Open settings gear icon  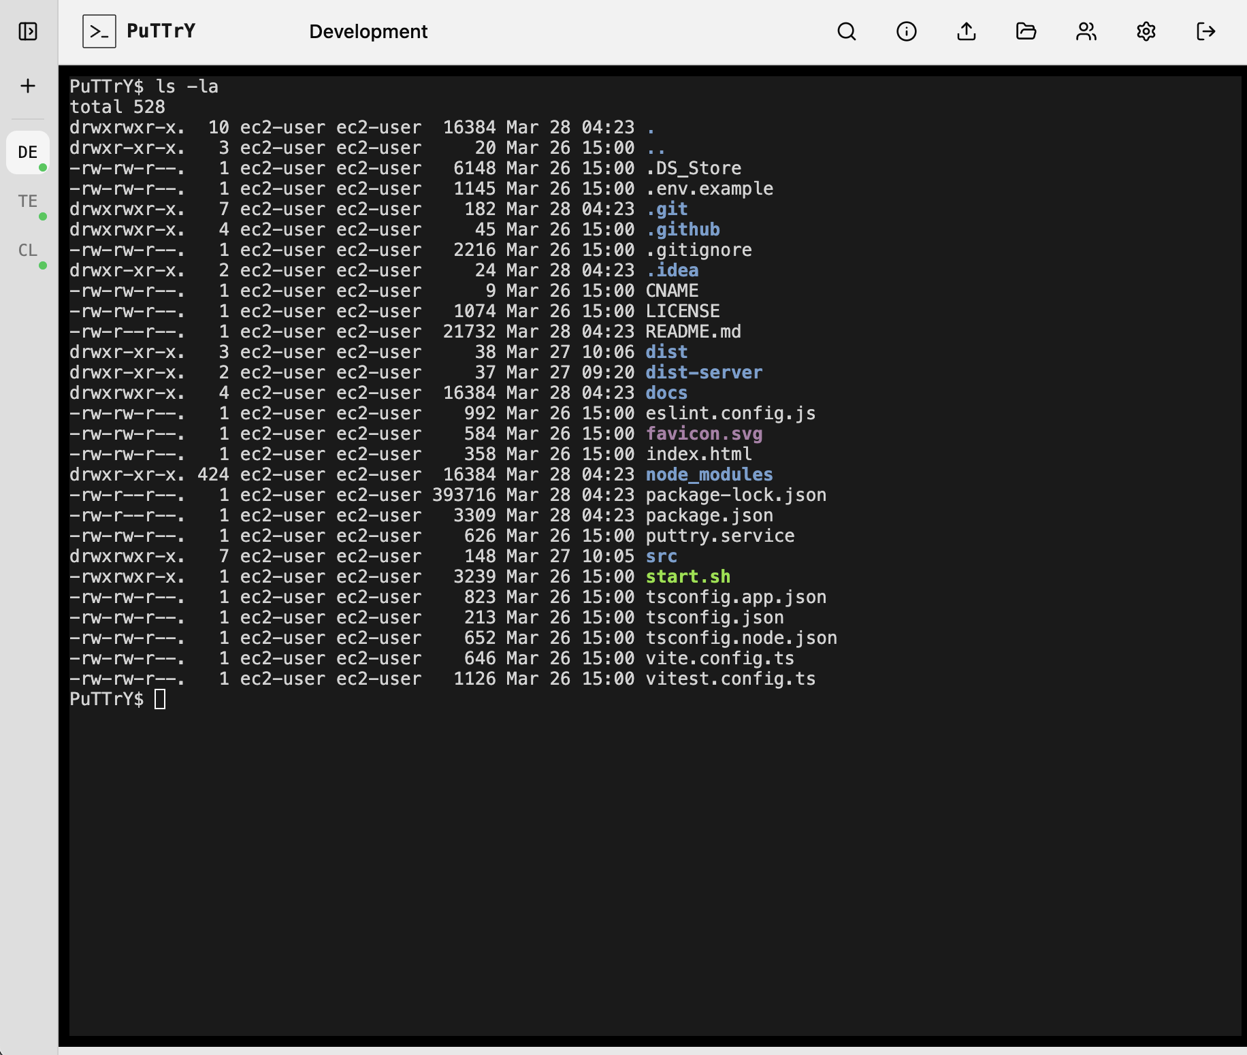click(1146, 31)
